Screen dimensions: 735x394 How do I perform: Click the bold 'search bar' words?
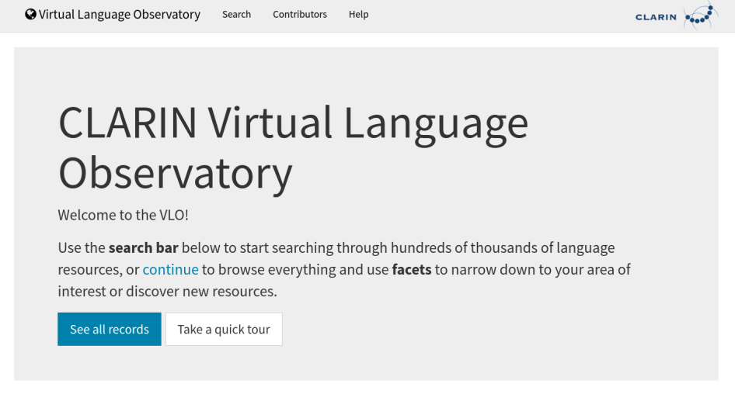(x=144, y=247)
